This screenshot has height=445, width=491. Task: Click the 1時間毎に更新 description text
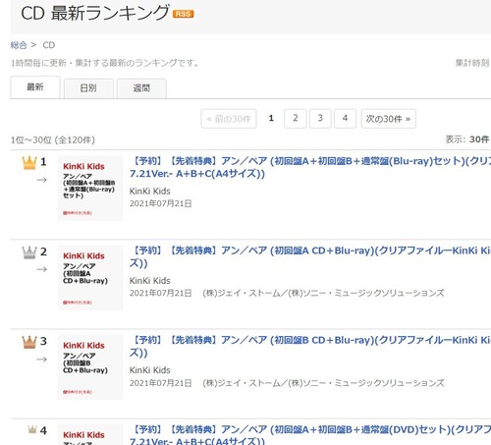(x=105, y=63)
